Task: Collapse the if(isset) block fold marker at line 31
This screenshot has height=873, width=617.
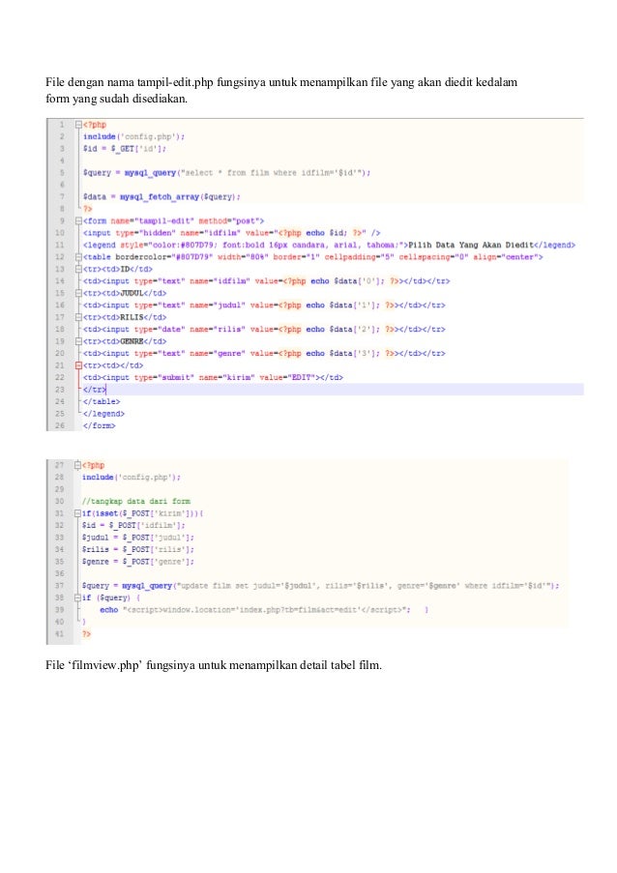Action: click(77, 513)
